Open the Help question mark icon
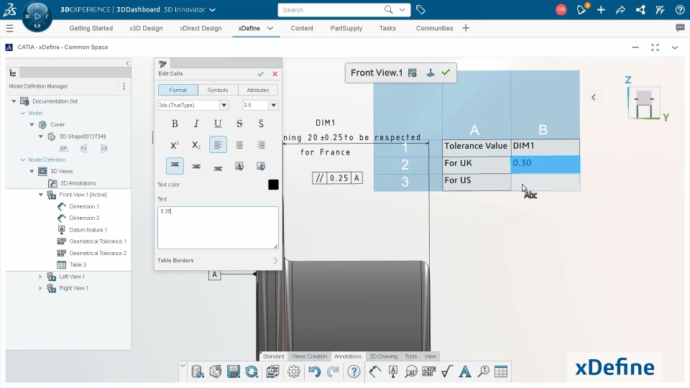This screenshot has height=388, width=690. click(680, 9)
